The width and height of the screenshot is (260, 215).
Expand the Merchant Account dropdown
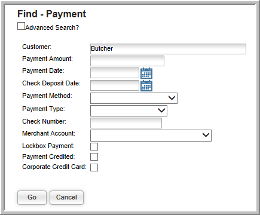click(x=151, y=136)
